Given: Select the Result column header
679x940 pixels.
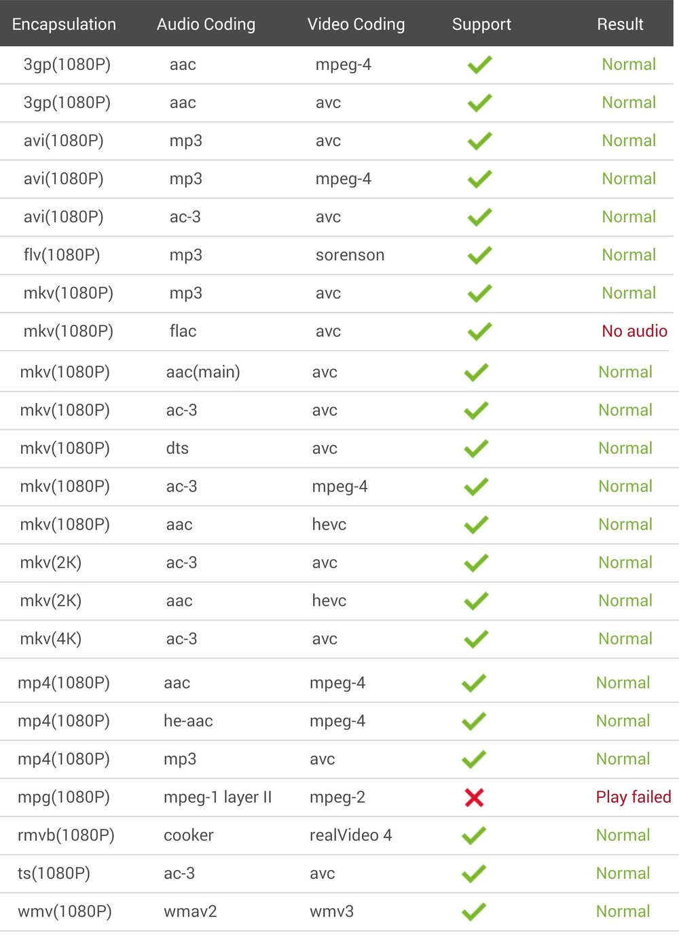Looking at the screenshot, I should pos(620,24).
